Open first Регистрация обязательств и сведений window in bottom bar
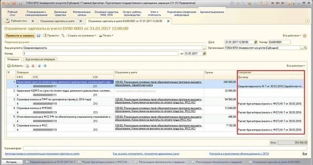Viewport: 313px width, 165px height. click(161, 162)
